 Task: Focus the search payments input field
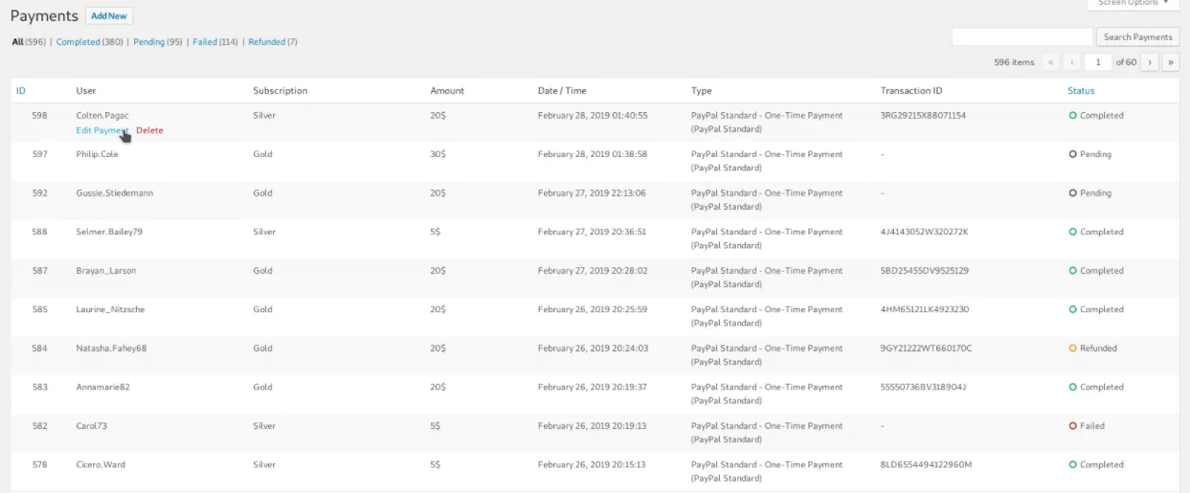tap(1022, 36)
